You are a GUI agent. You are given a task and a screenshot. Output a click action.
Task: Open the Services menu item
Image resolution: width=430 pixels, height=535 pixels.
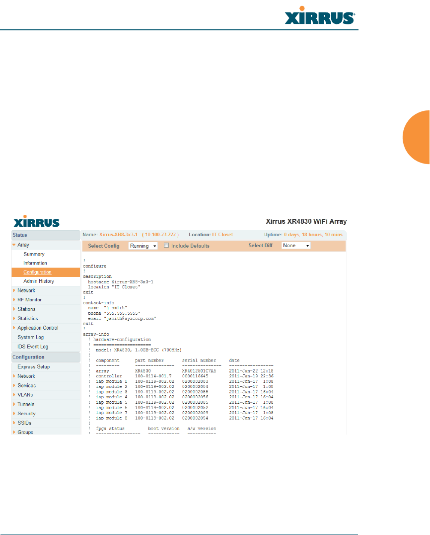27,385
